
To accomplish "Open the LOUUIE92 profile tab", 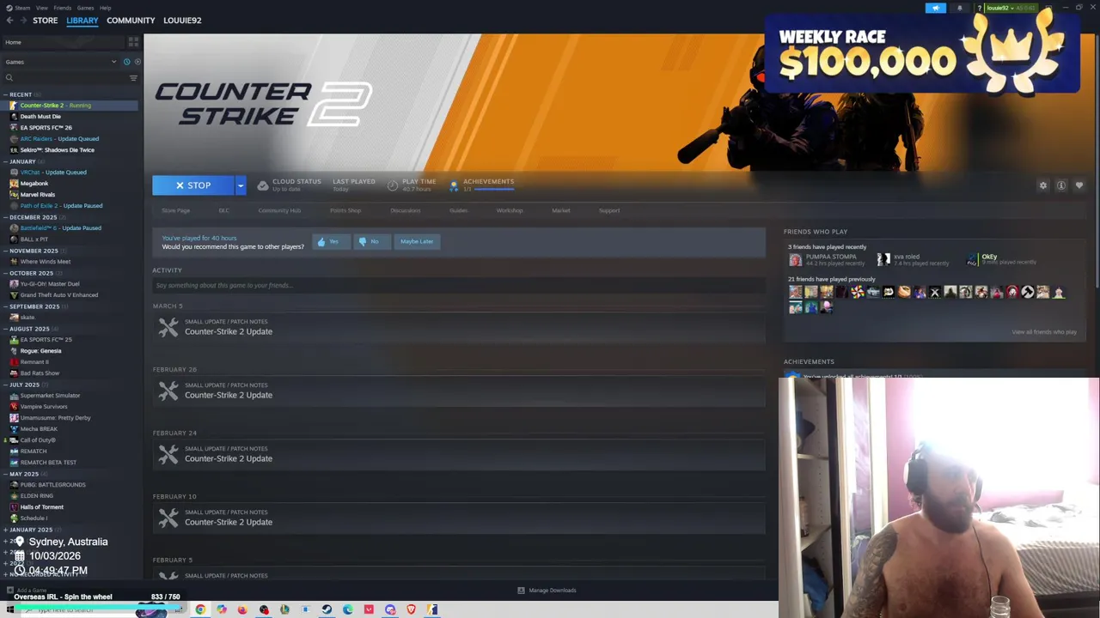I will [x=182, y=21].
